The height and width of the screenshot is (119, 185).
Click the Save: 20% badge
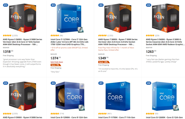click(x=104, y=62)
